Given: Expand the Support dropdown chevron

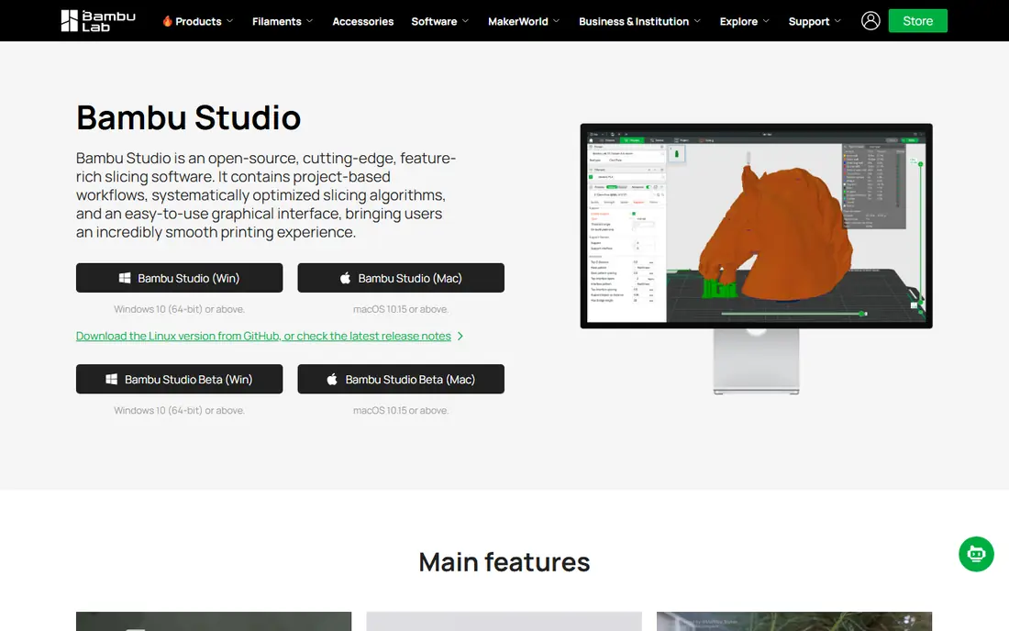Looking at the screenshot, I should click(x=837, y=21).
